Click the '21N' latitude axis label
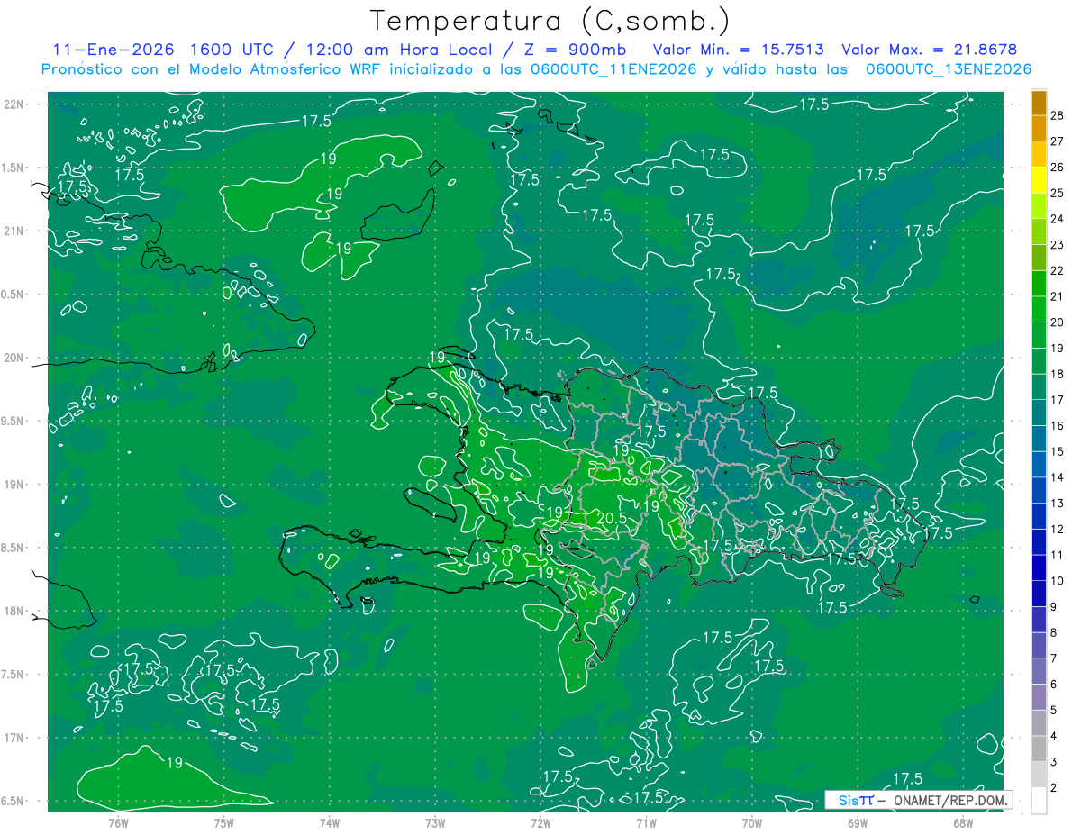Viewport: 1081px width, 835px height. 15,231
